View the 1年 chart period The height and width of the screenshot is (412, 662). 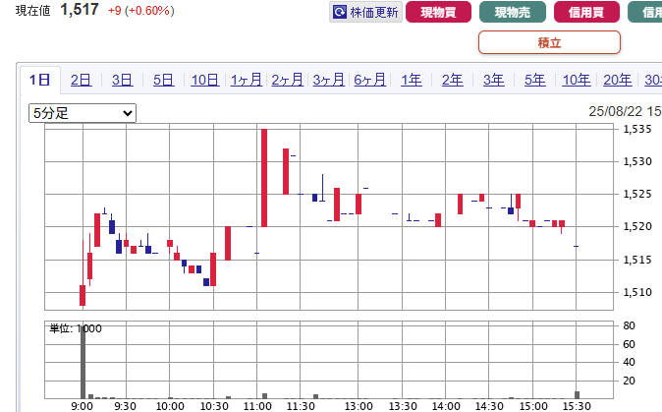coord(412,80)
